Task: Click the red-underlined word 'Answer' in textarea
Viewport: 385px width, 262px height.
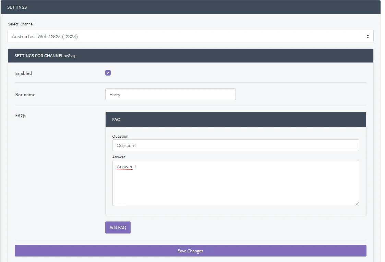Action: pos(125,167)
